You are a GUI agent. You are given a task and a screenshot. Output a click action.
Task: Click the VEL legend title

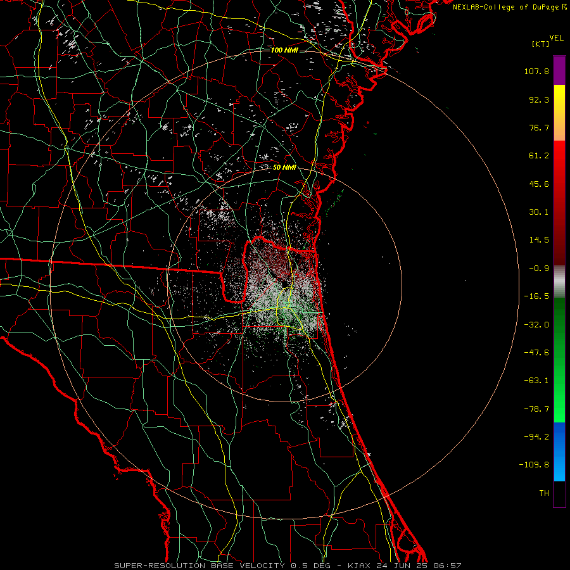tap(556, 38)
